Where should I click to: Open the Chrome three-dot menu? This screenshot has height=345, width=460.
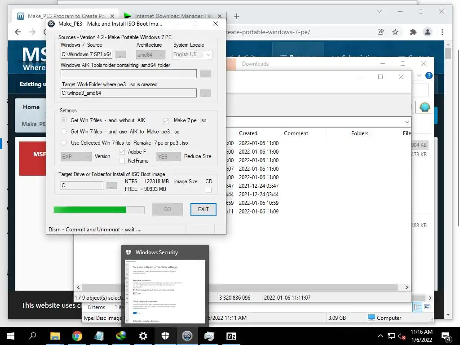(442, 32)
